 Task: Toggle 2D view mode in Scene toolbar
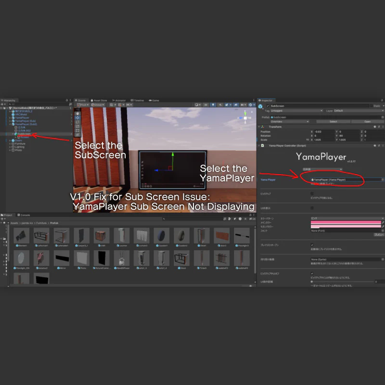pyautogui.click(x=206, y=105)
